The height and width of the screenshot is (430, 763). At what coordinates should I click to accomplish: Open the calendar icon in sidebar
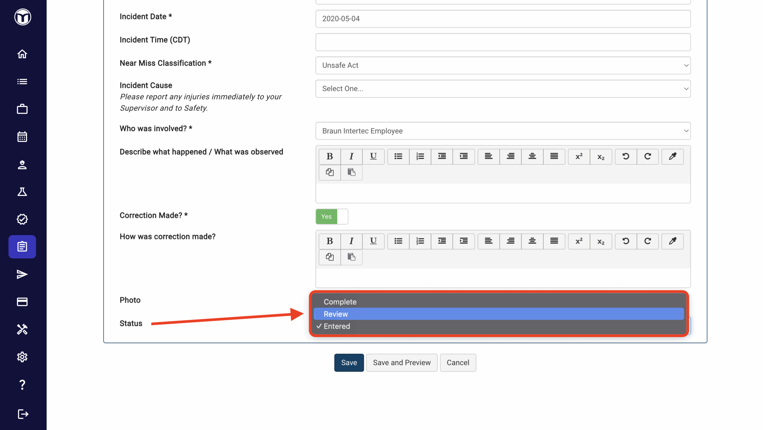[x=22, y=137]
